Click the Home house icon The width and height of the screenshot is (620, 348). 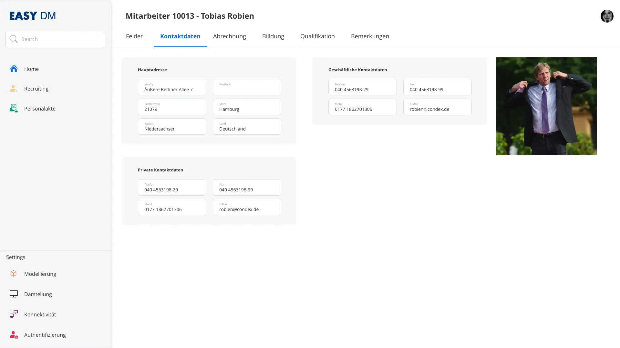(14, 69)
